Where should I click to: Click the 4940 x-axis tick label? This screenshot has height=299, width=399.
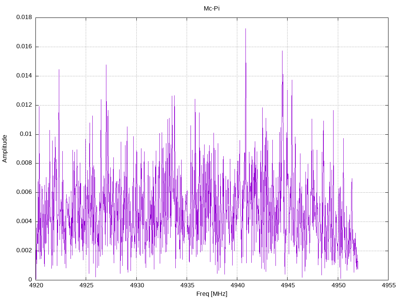pos(237,285)
